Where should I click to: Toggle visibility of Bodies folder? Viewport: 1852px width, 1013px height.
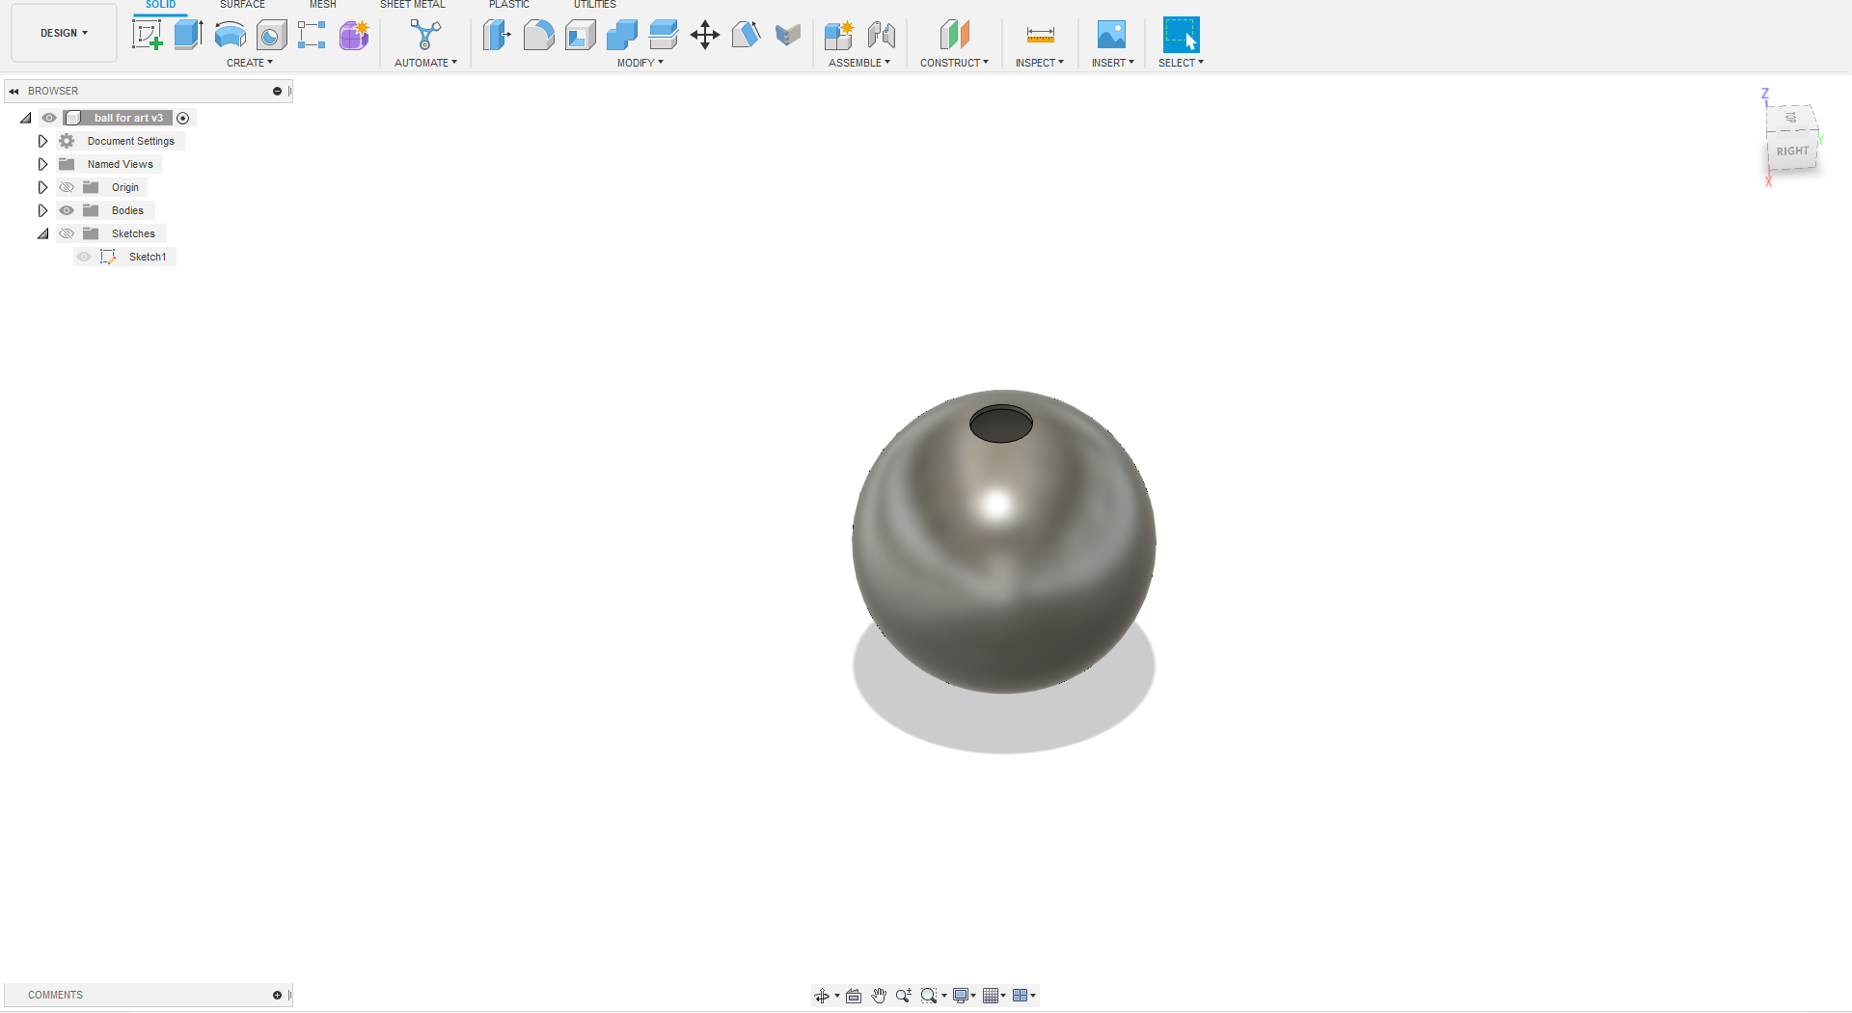tap(67, 210)
